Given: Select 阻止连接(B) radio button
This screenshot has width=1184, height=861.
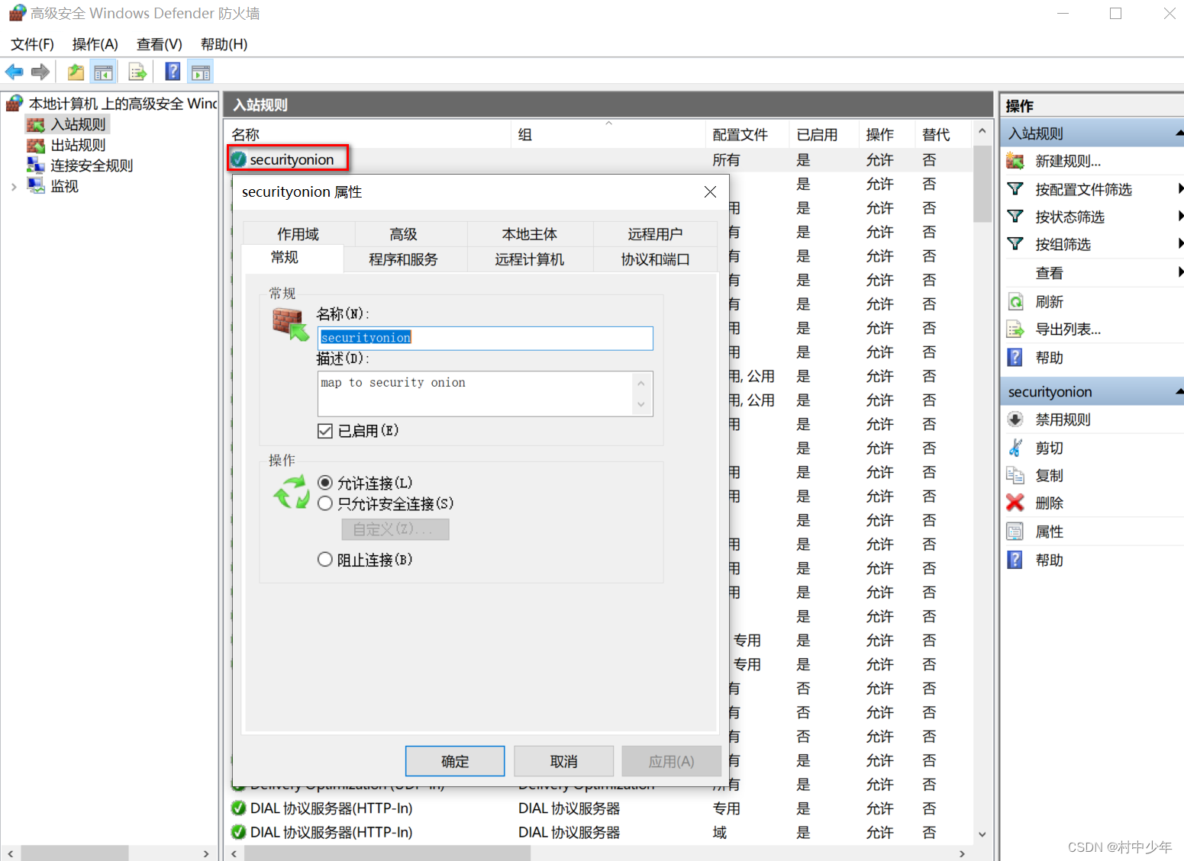Looking at the screenshot, I should pyautogui.click(x=325, y=560).
